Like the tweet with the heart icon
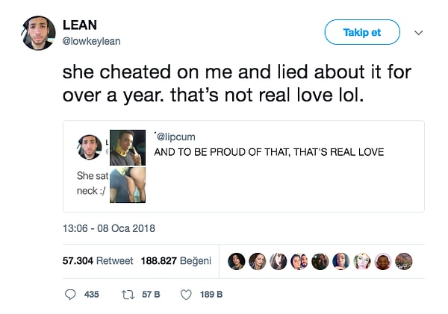Image resolution: width=448 pixels, height=314 pixels. (x=187, y=295)
